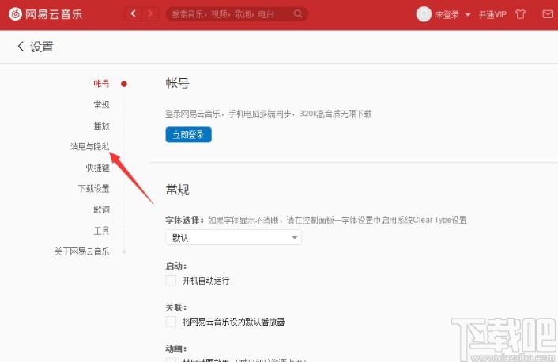Image resolution: width=558 pixels, height=362 pixels.
Task: Return using the 设置 back chevron
Action: pos(21,46)
